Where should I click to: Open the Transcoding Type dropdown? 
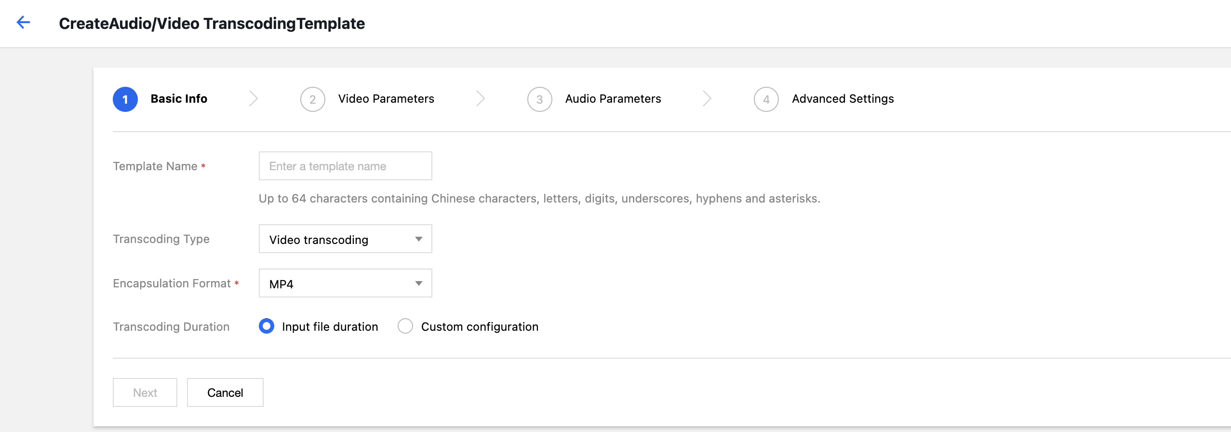coord(345,239)
